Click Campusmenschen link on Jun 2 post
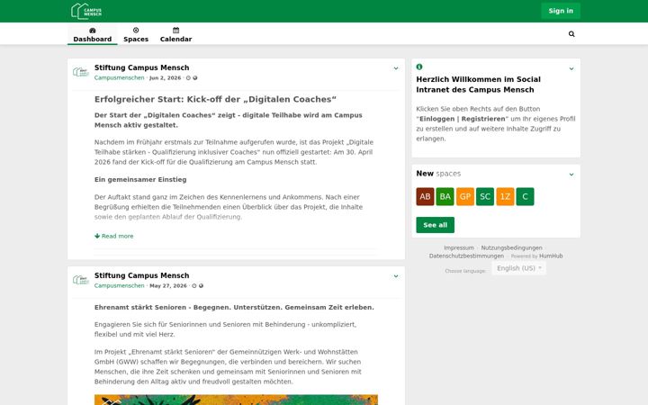The width and height of the screenshot is (648, 405). click(120, 77)
